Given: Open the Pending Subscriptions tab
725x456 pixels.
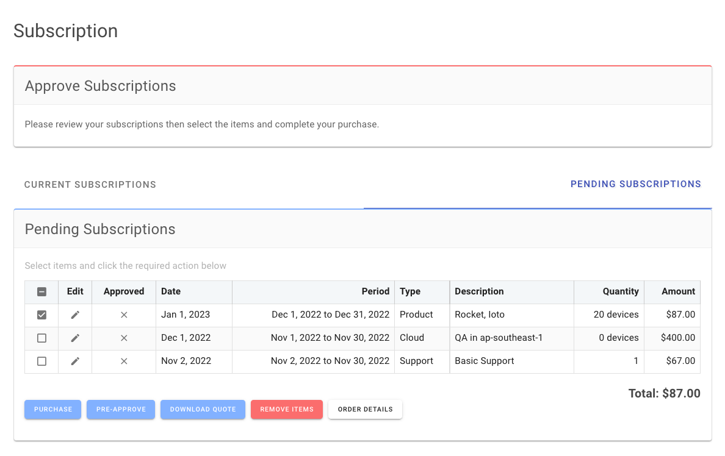Looking at the screenshot, I should tap(635, 184).
